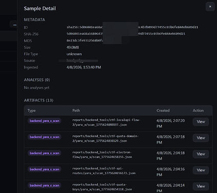Click the ctf-quota-keys scan path

102,187
